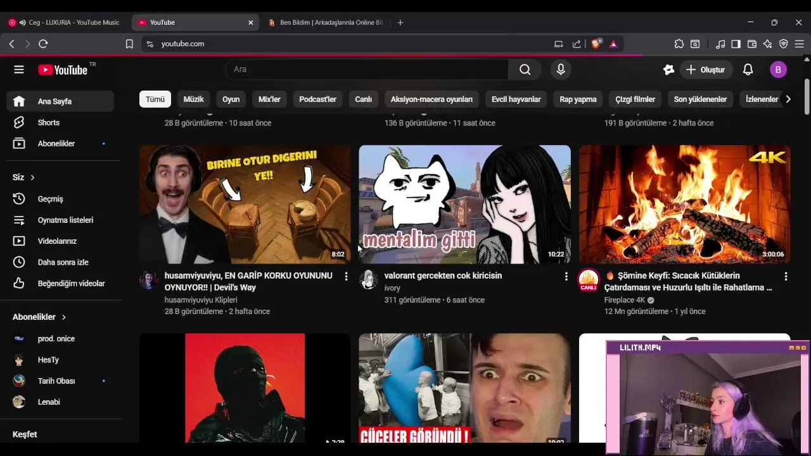The height and width of the screenshot is (456, 811).
Task: Open media control music note icon
Action: [720, 44]
